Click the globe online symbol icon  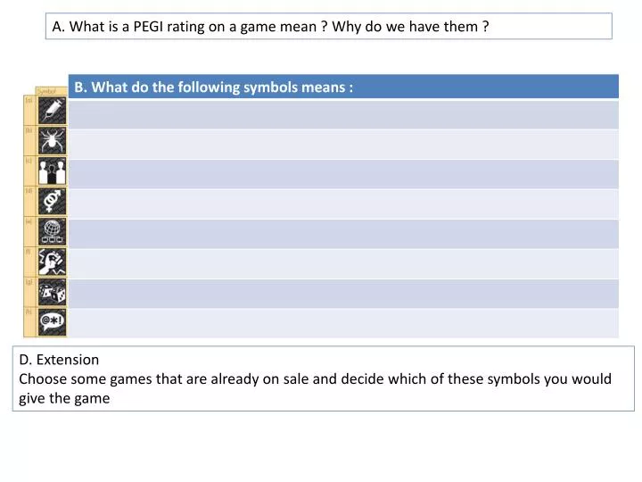click(x=52, y=231)
